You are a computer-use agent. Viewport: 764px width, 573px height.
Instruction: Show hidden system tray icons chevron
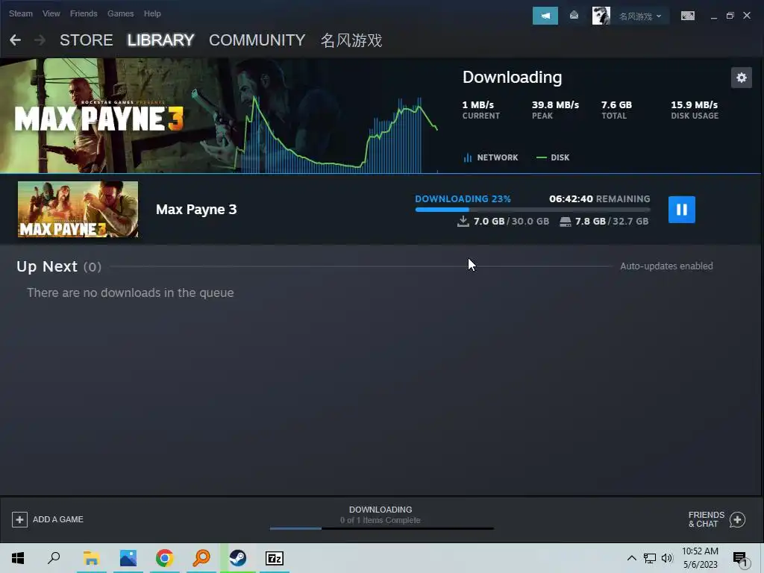click(x=631, y=558)
